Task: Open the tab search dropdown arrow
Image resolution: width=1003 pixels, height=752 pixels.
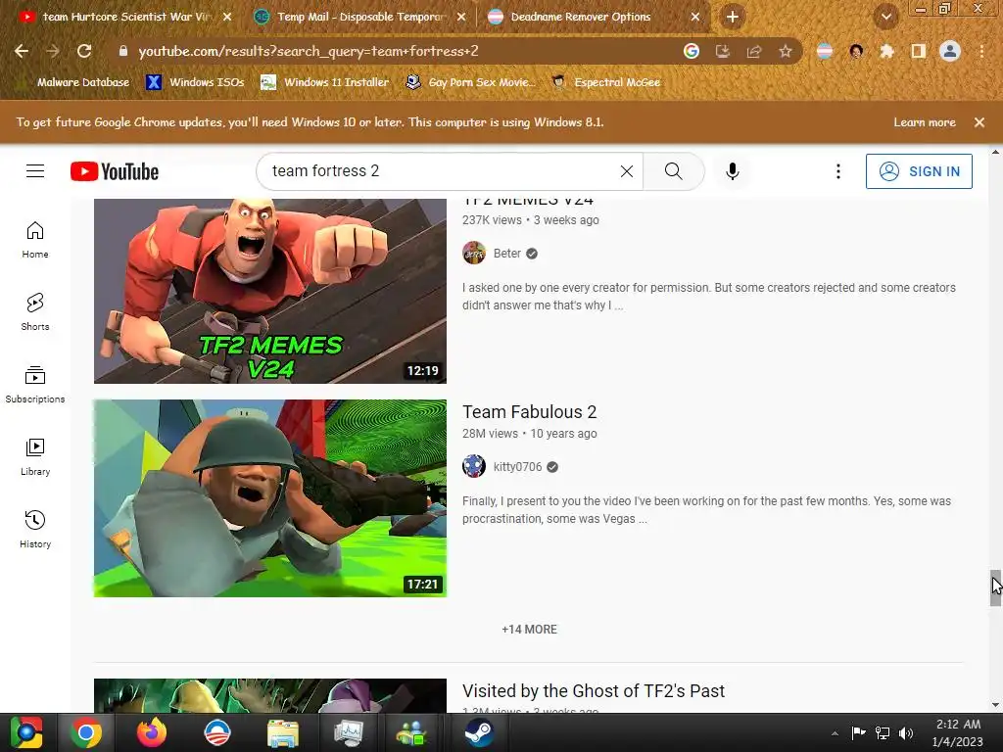Action: (886, 18)
